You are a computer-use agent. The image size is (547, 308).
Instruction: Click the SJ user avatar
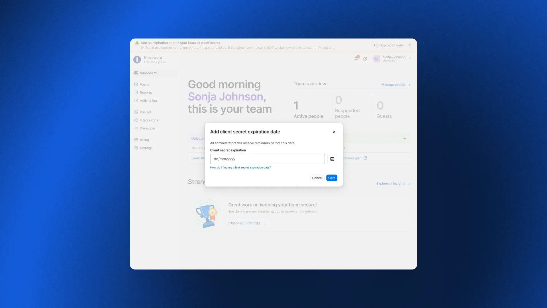coord(377,59)
